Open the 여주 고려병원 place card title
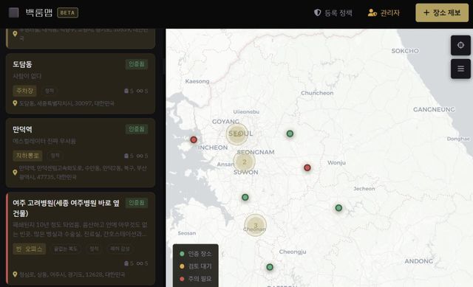The width and height of the screenshot is (473, 287). 66,208
